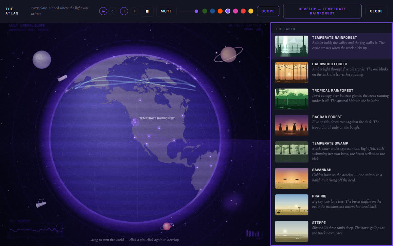Open the Hardwood Forest thumbnail
This screenshot has height=246, width=393.
tap(292, 72)
